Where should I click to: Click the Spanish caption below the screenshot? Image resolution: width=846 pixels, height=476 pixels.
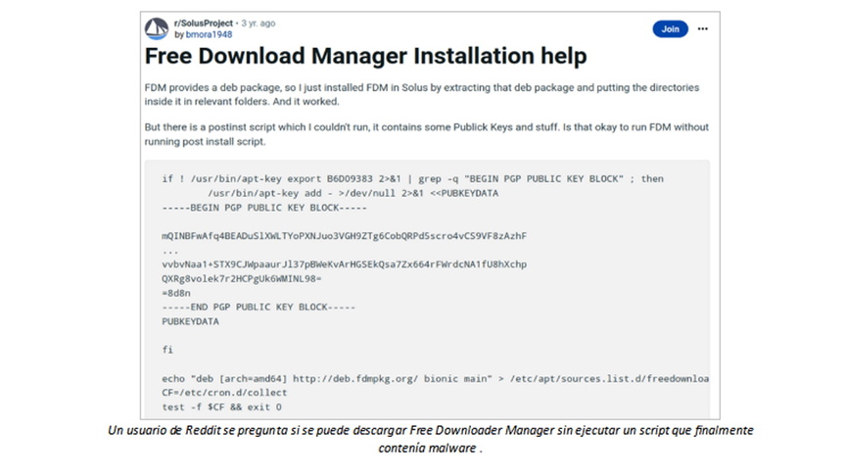click(x=430, y=439)
